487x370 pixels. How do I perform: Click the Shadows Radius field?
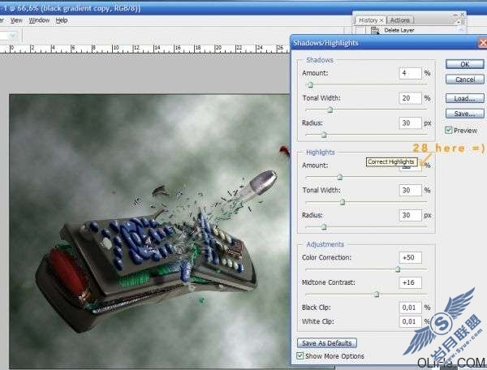tap(410, 123)
